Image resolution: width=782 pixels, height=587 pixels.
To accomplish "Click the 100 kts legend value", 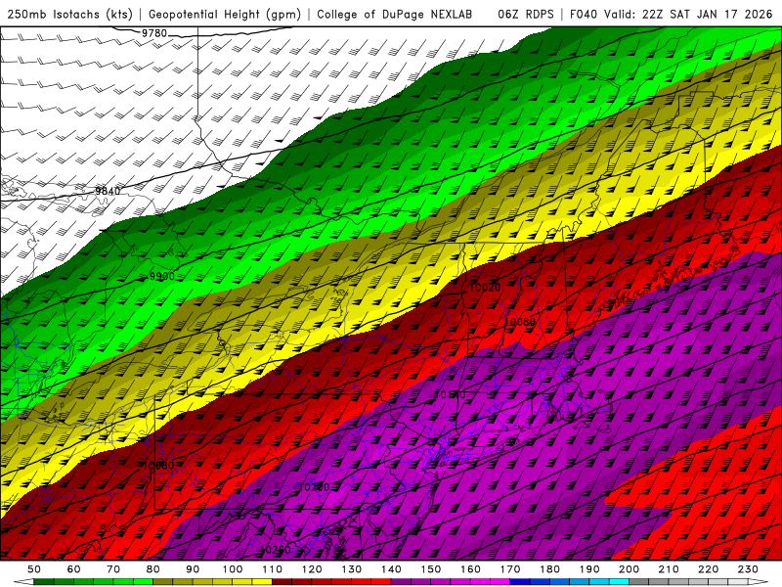I will [233, 569].
